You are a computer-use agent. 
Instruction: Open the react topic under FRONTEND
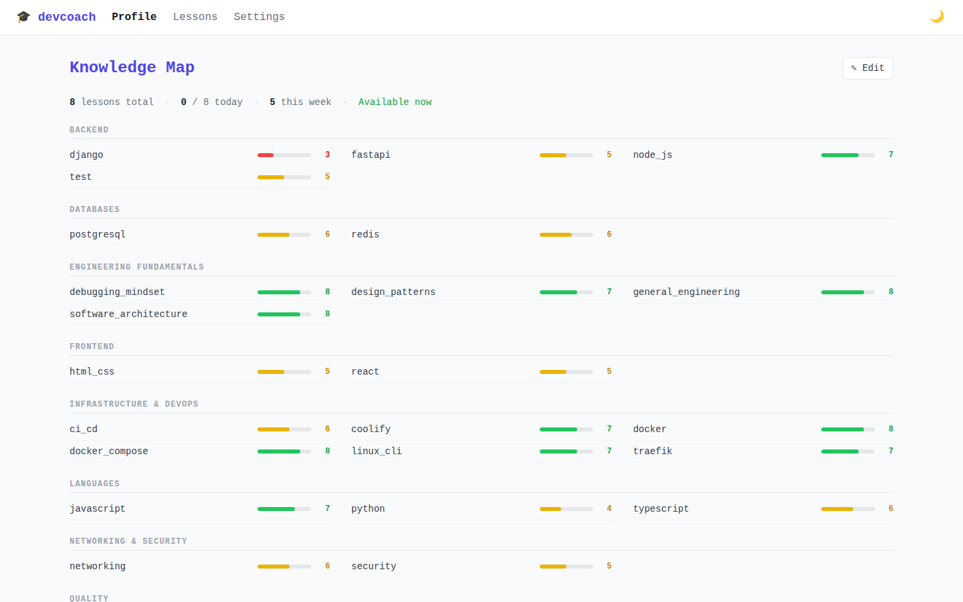(x=365, y=371)
